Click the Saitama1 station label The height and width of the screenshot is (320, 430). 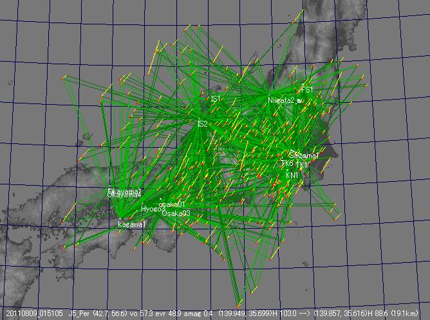304,156
